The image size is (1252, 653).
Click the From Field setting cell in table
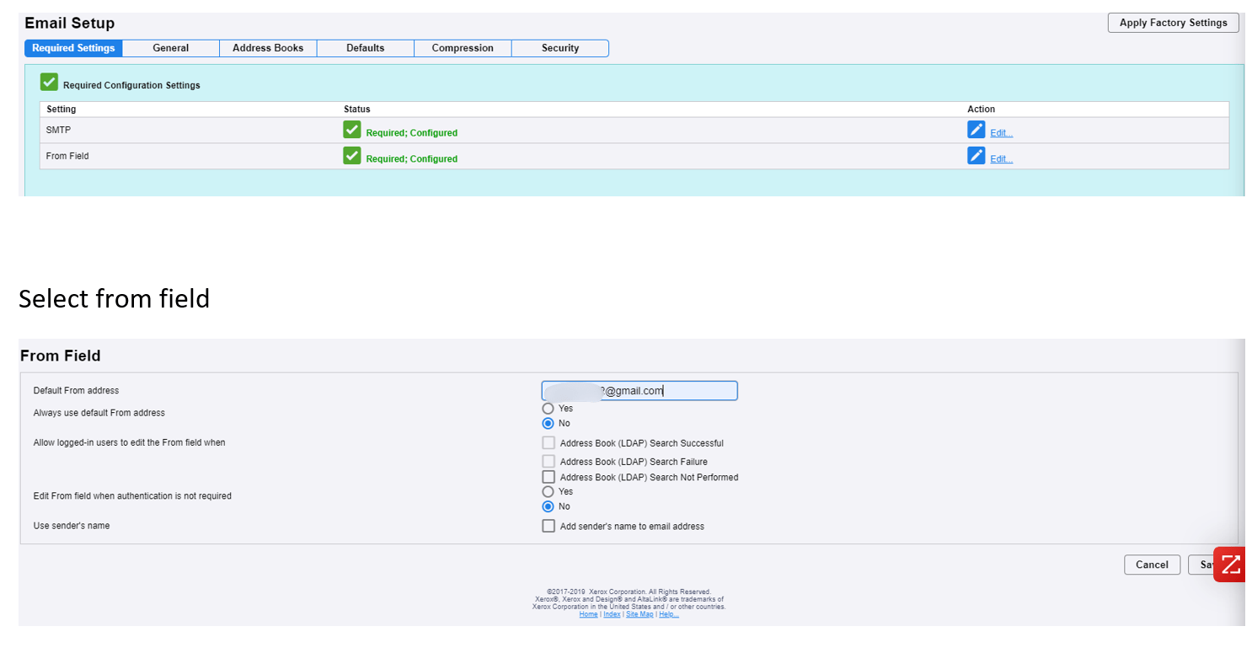point(67,156)
